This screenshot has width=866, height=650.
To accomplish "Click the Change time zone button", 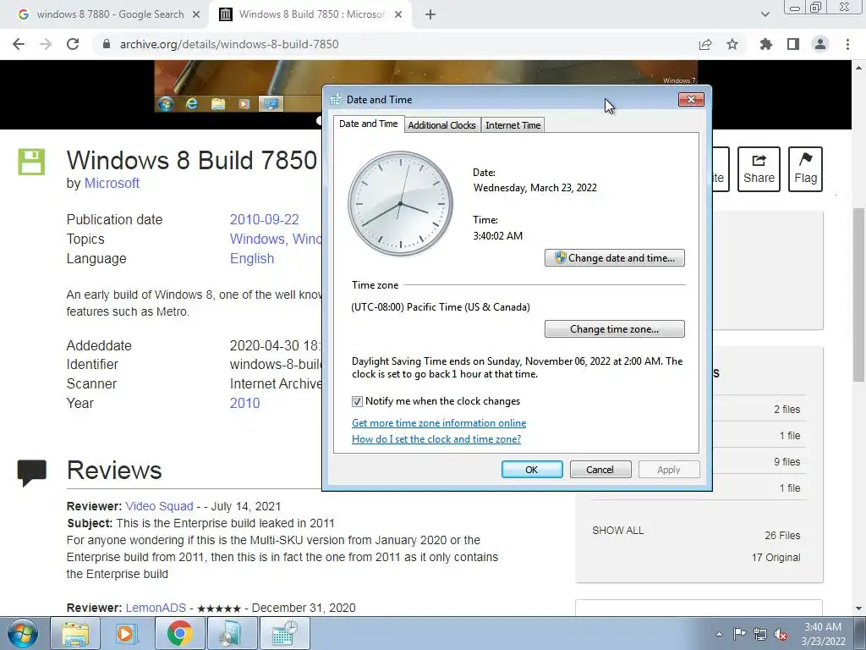I will [x=615, y=329].
